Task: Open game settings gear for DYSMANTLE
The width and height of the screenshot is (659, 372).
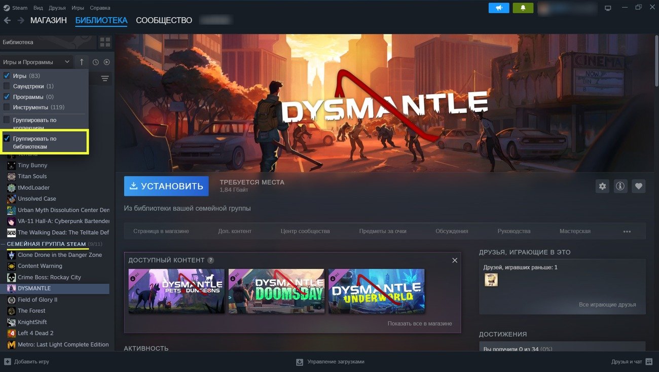Action: pyautogui.click(x=602, y=186)
